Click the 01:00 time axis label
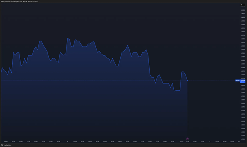Image resolution: width=247 pixels, height=147 pixels. [217, 141]
